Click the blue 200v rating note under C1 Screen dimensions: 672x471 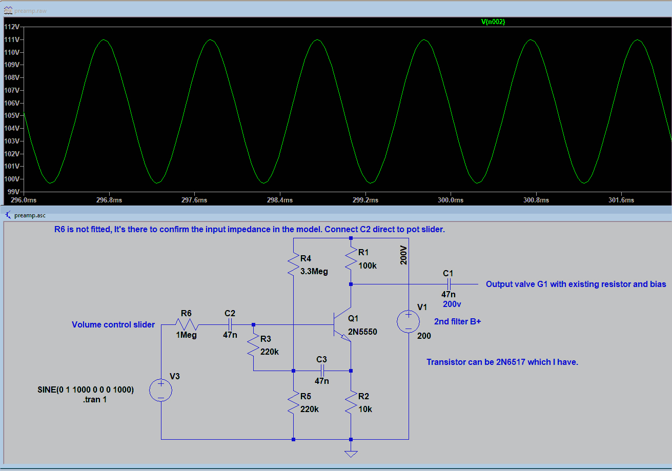[452, 304]
